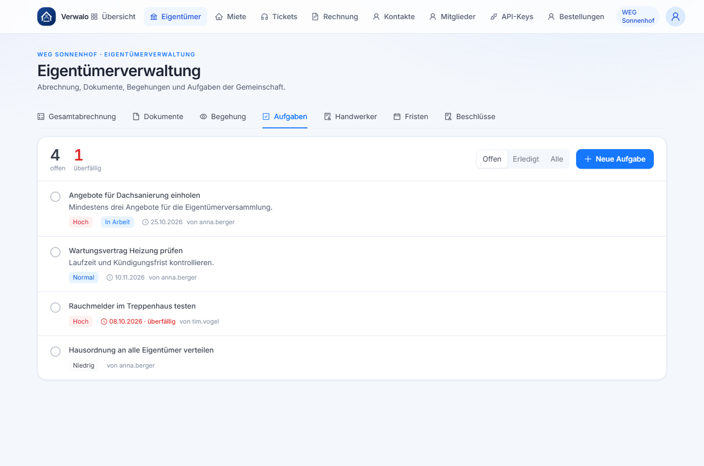
Task: Open task title 'Wartungsvertrag Heizung prüfen'
Action: (126, 251)
